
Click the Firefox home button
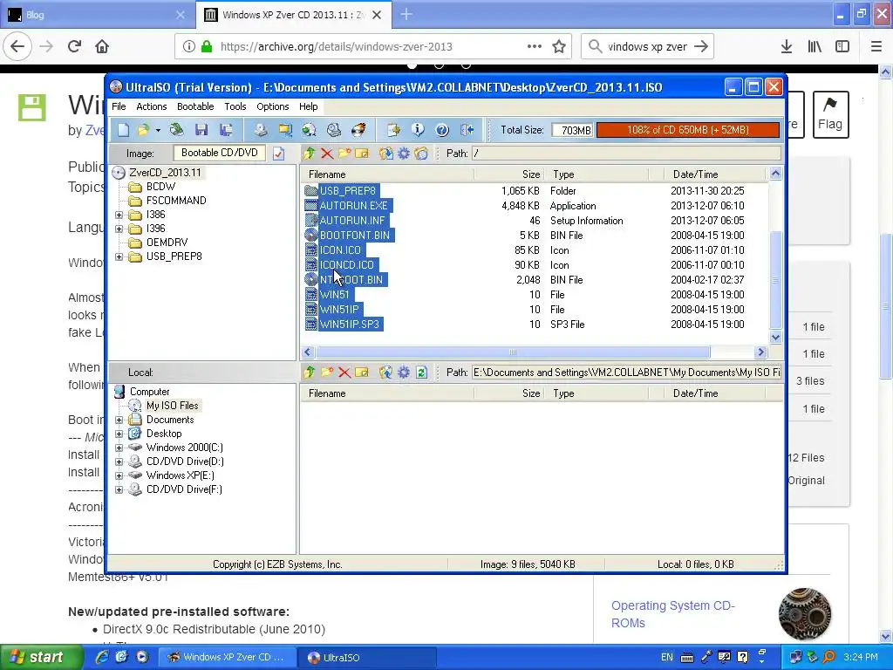pyautogui.click(x=102, y=47)
